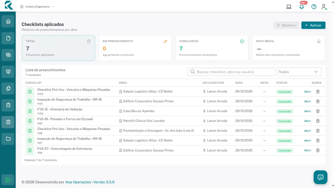Open the Todos status filter dropdown
Viewport: 335px width, 188px height.
299,72
